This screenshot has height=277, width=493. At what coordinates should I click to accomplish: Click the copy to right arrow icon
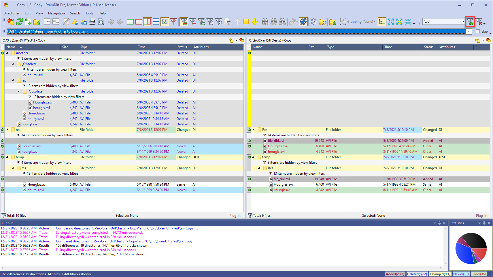(111, 22)
